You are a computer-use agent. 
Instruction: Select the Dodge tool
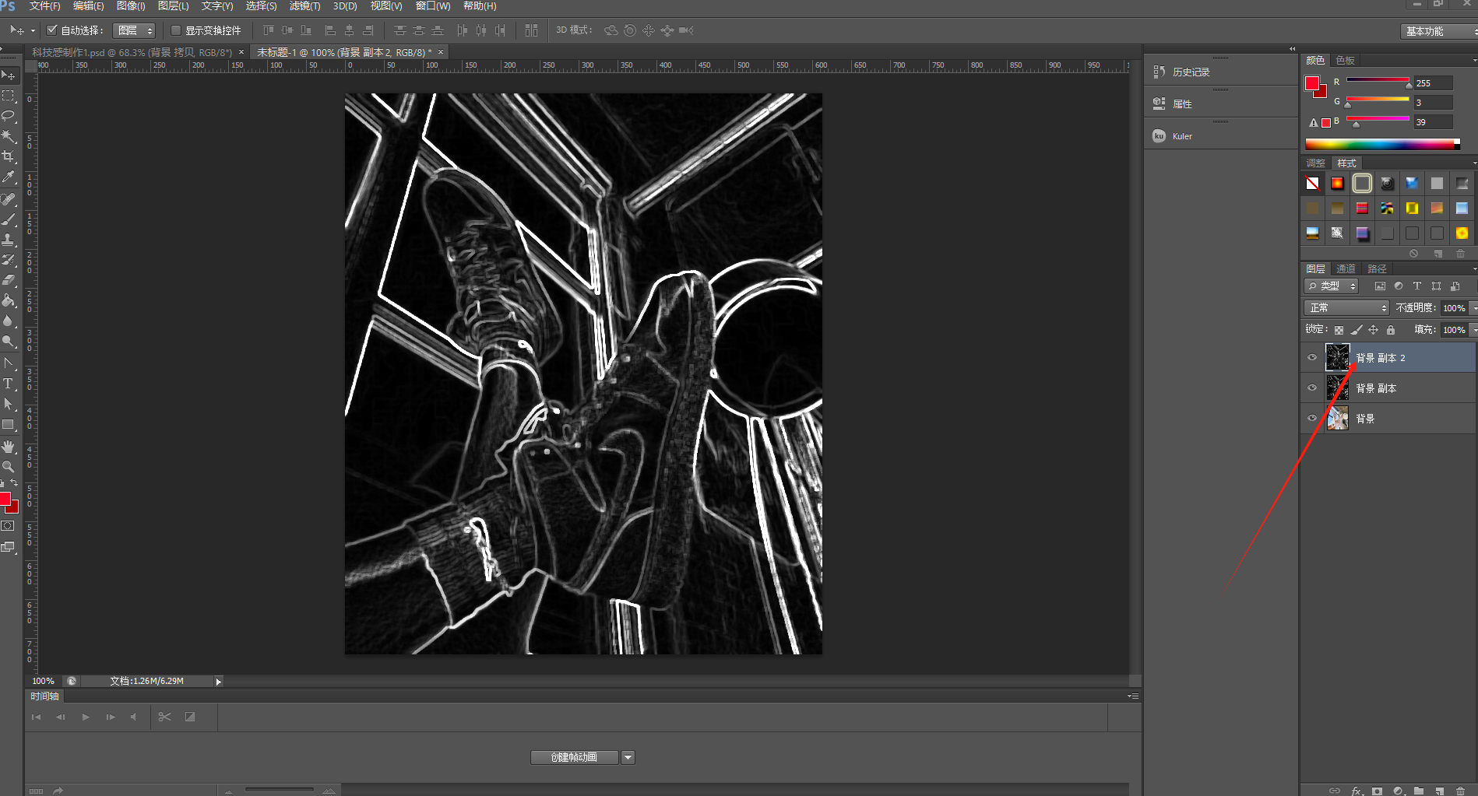[x=9, y=341]
